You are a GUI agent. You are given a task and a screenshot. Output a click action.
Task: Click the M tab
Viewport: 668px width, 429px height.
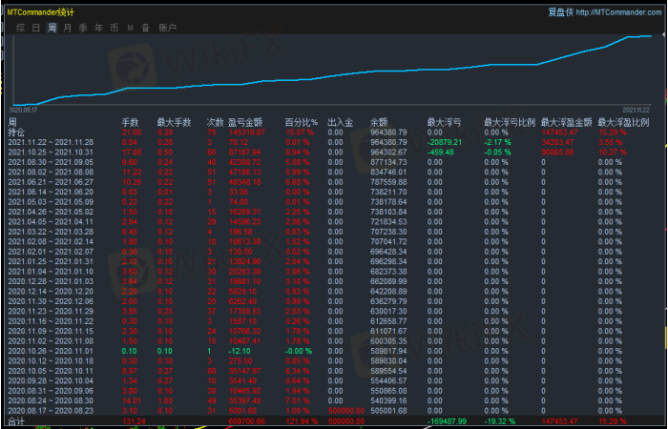[130, 29]
